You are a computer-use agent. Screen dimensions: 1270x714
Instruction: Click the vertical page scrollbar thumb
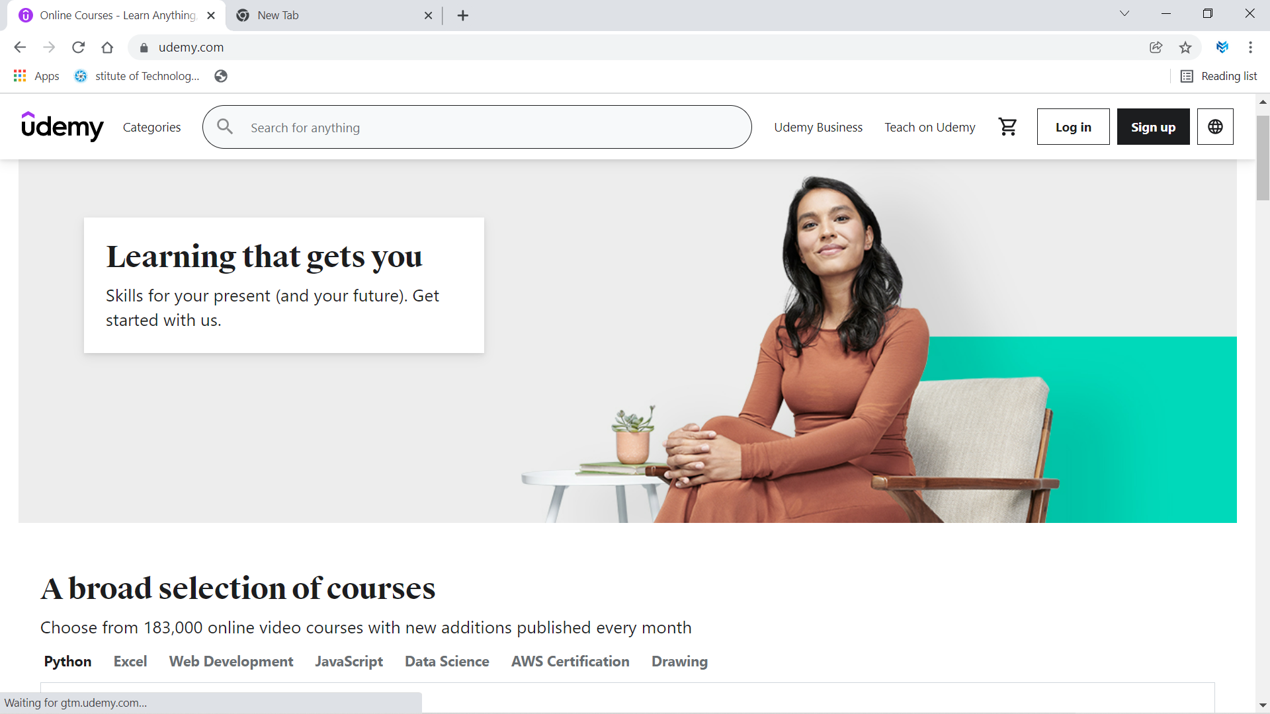tap(1263, 158)
